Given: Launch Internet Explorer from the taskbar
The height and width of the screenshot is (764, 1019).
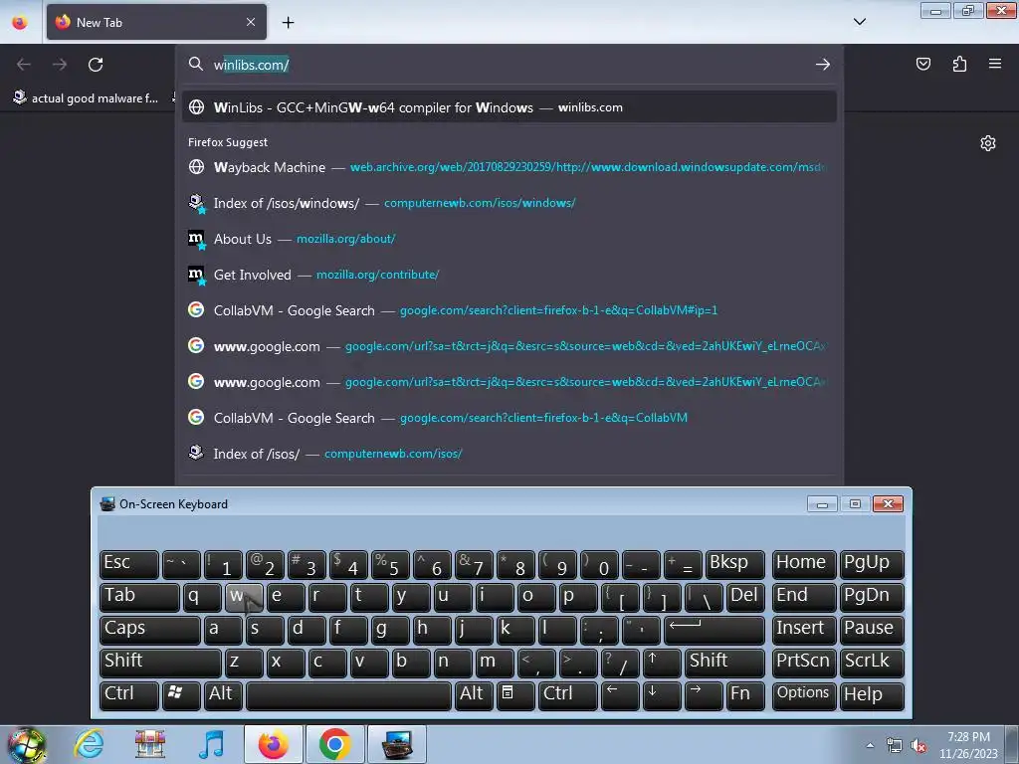Looking at the screenshot, I should (x=89, y=744).
